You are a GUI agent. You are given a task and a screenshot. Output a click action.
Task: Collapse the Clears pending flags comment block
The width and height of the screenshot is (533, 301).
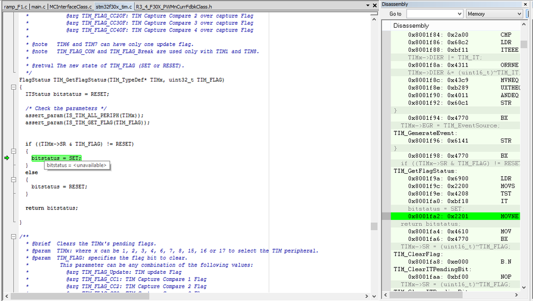[13, 237]
